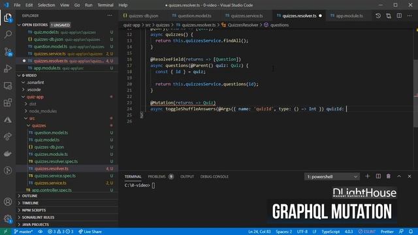The width and height of the screenshot is (418, 235).
Task: Switch to quizzes.service.ts editor tab
Action: click(x=246, y=16)
